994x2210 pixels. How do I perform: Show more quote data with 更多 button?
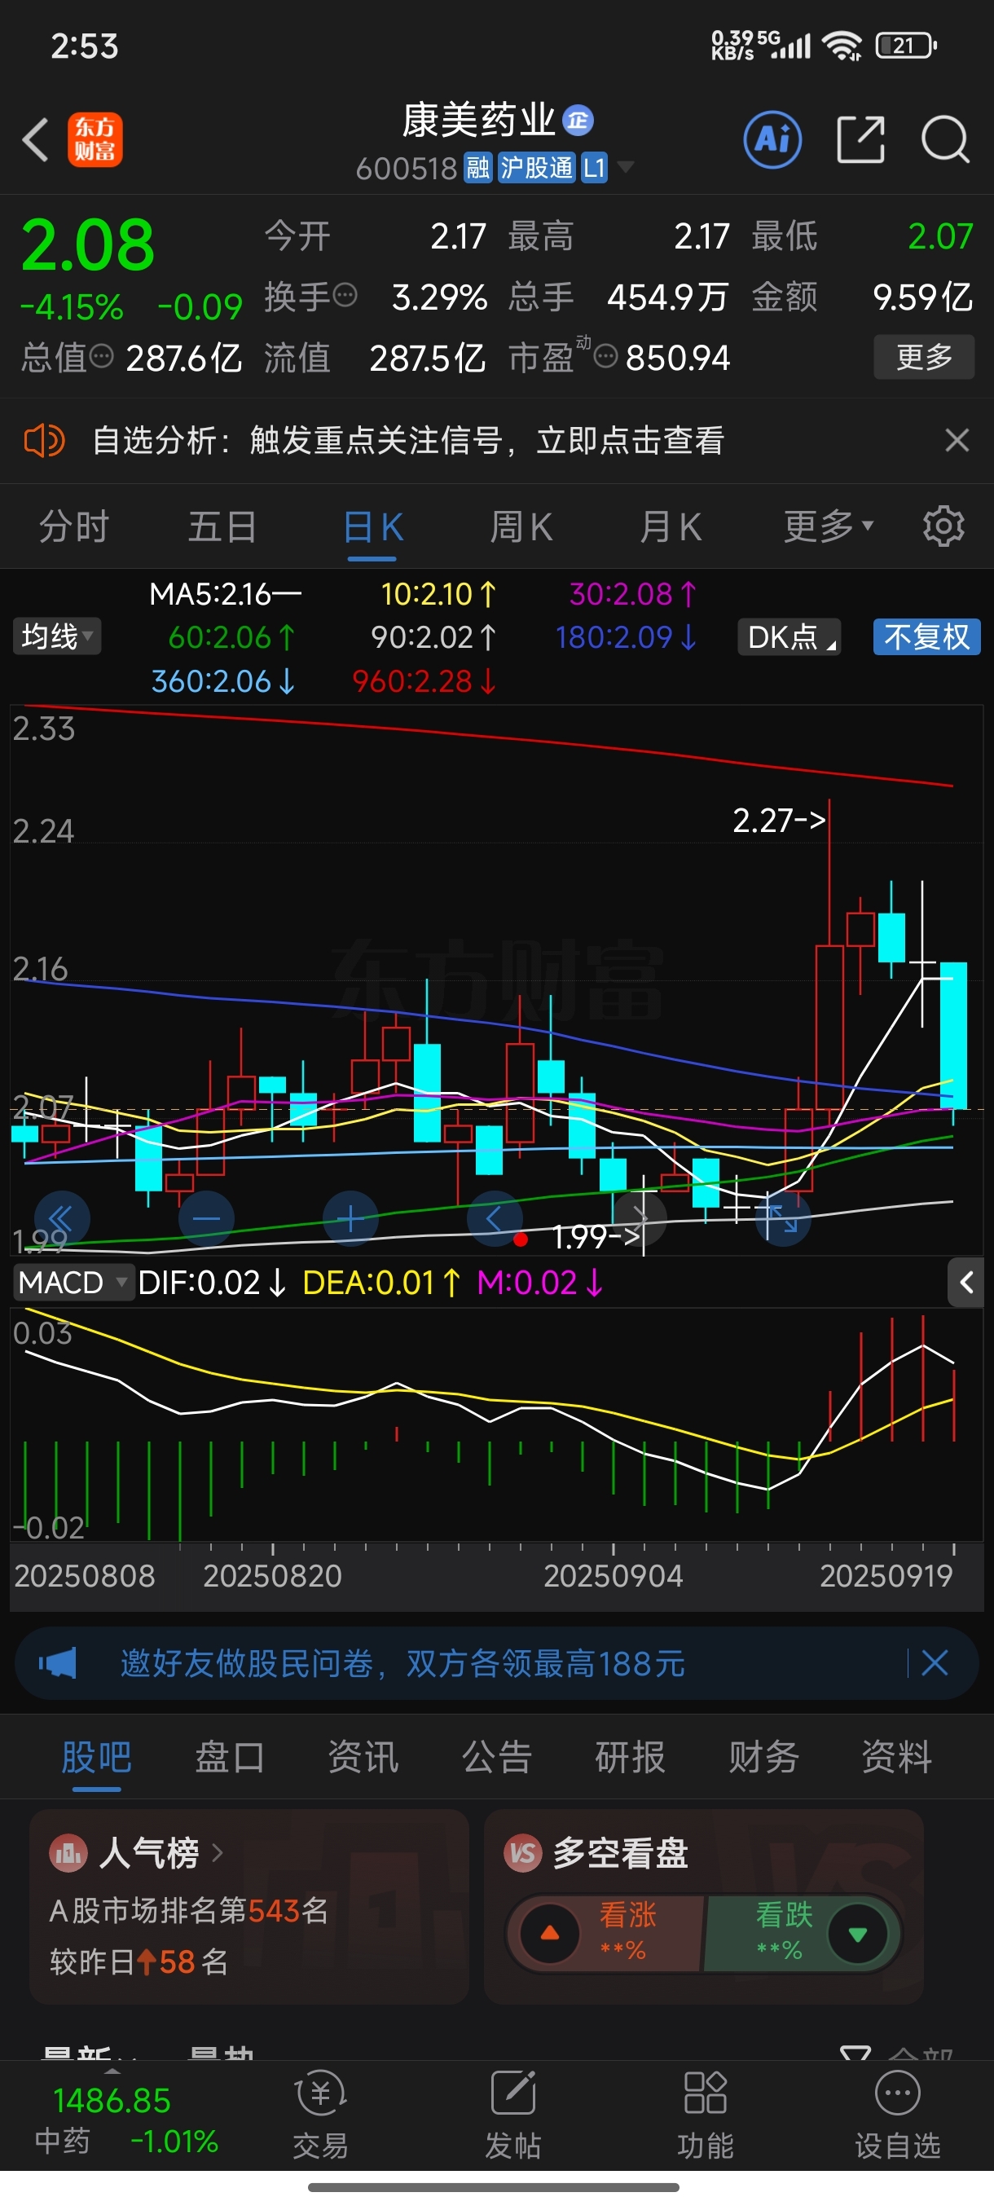point(924,356)
